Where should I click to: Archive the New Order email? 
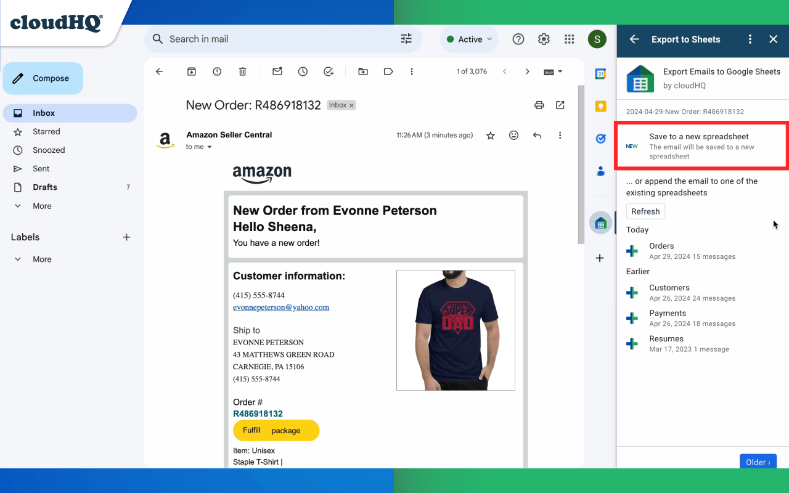(x=192, y=71)
